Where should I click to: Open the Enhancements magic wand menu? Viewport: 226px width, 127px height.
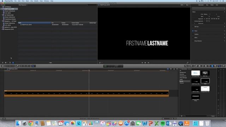coord(186,66)
